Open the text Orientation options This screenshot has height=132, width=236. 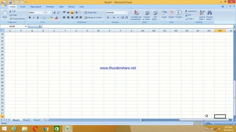point(77,12)
